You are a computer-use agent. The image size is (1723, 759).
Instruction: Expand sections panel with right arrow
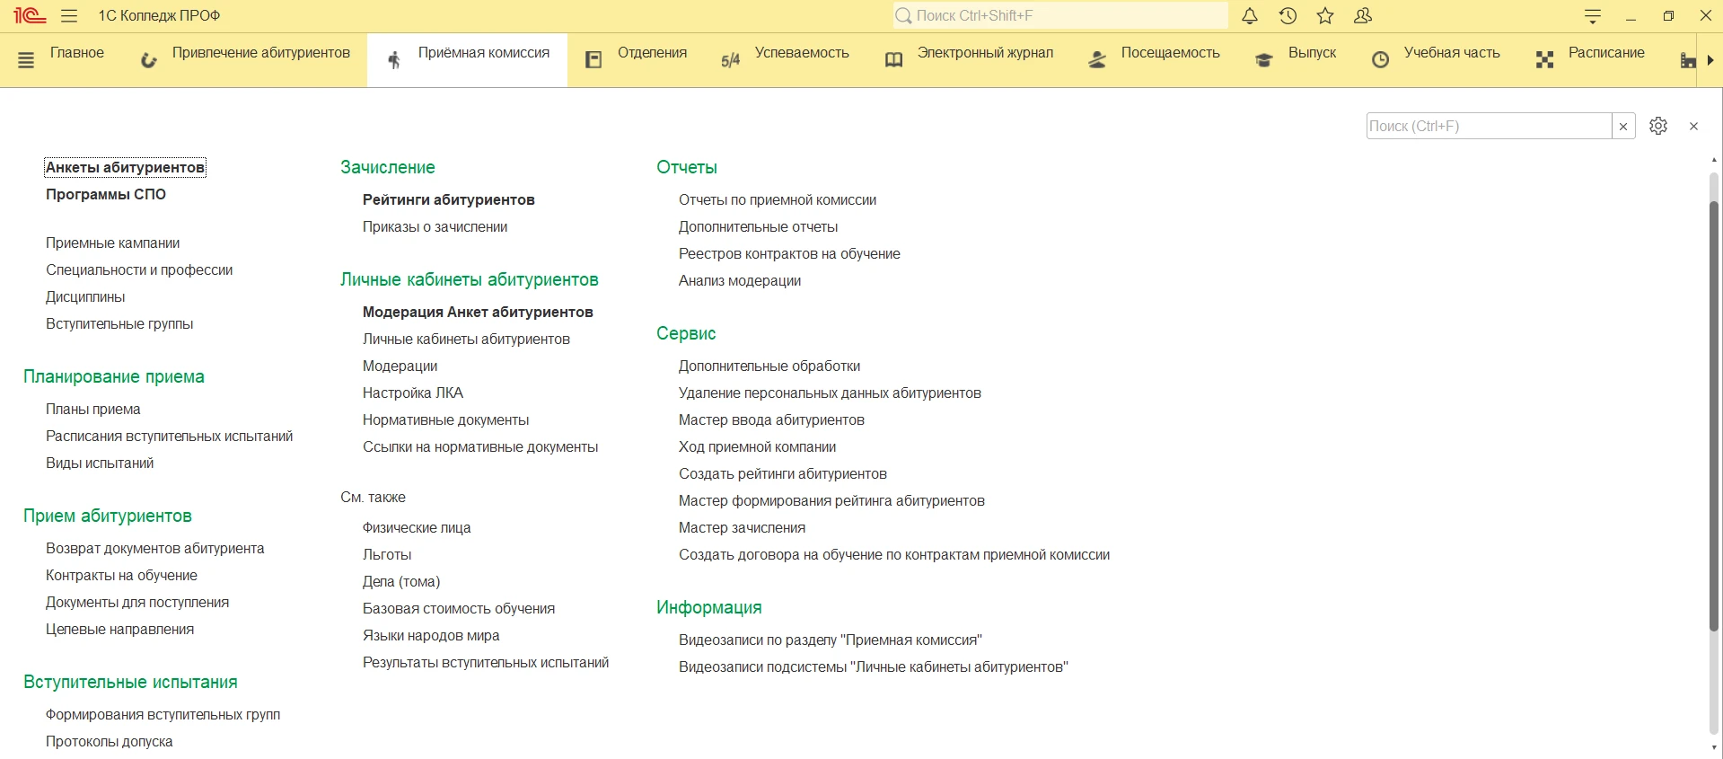(1710, 60)
